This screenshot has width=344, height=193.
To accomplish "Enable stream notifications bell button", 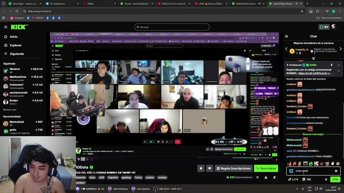I will pyautogui.click(x=201, y=168).
